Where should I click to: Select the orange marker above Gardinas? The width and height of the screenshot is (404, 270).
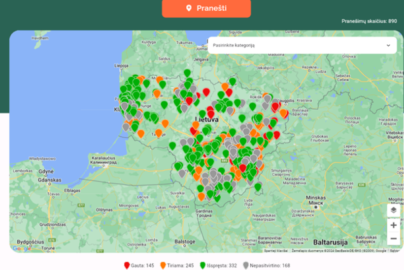(x=202, y=197)
